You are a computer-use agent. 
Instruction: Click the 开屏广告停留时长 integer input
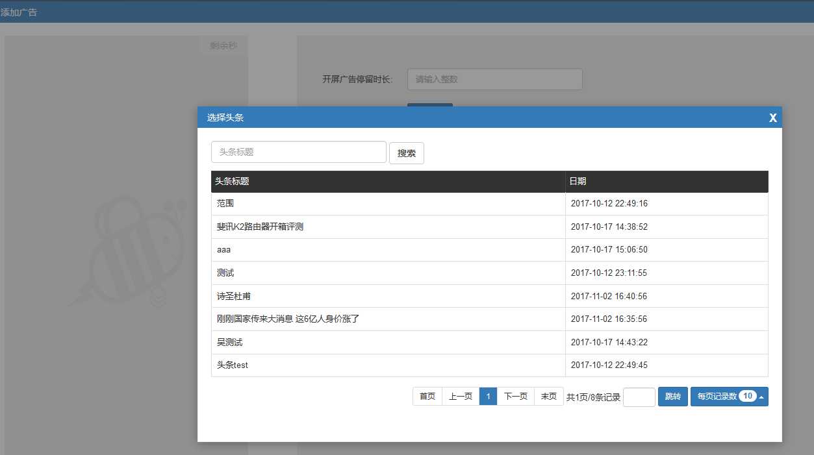point(495,79)
